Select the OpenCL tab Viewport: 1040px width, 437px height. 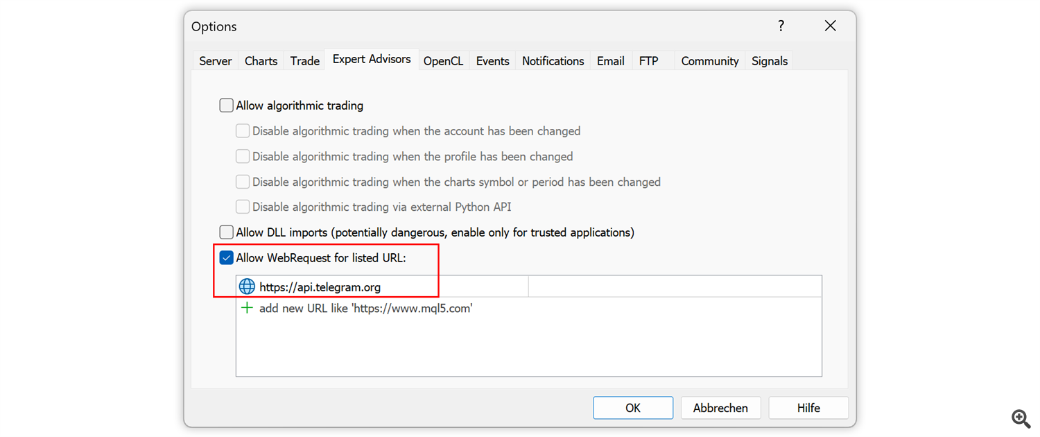pos(443,61)
